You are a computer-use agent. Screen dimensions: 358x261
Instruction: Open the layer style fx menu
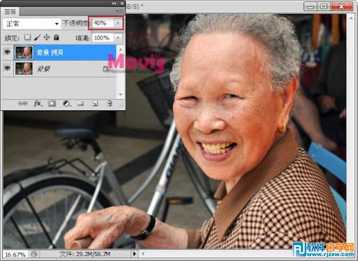coord(38,104)
